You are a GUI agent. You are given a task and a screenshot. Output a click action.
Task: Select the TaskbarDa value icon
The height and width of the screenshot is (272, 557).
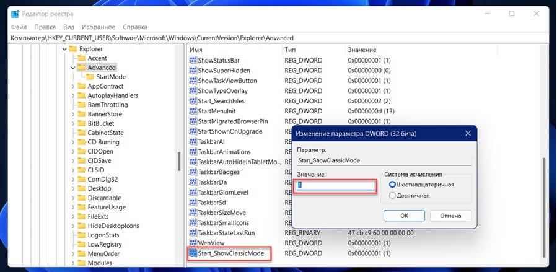[x=193, y=182]
